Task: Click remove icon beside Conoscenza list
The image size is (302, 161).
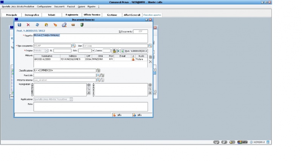Action: (x=150, y=93)
